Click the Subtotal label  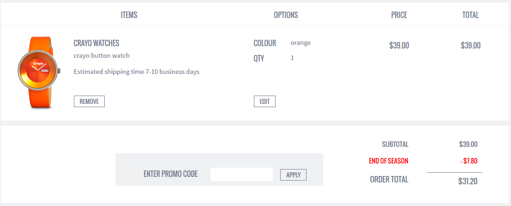click(395, 145)
